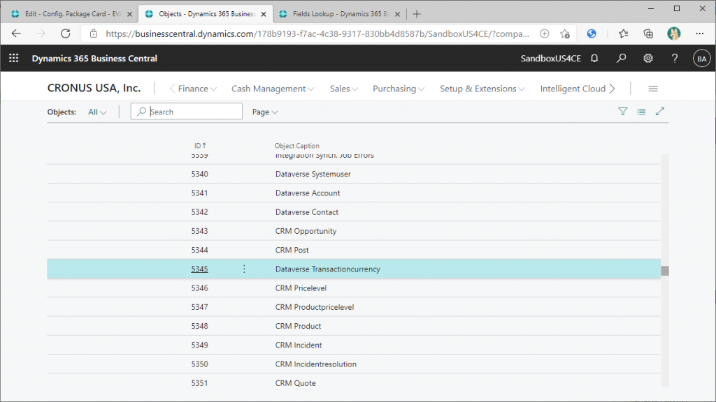
Task: Expand the Cash Management menu
Action: tap(273, 89)
